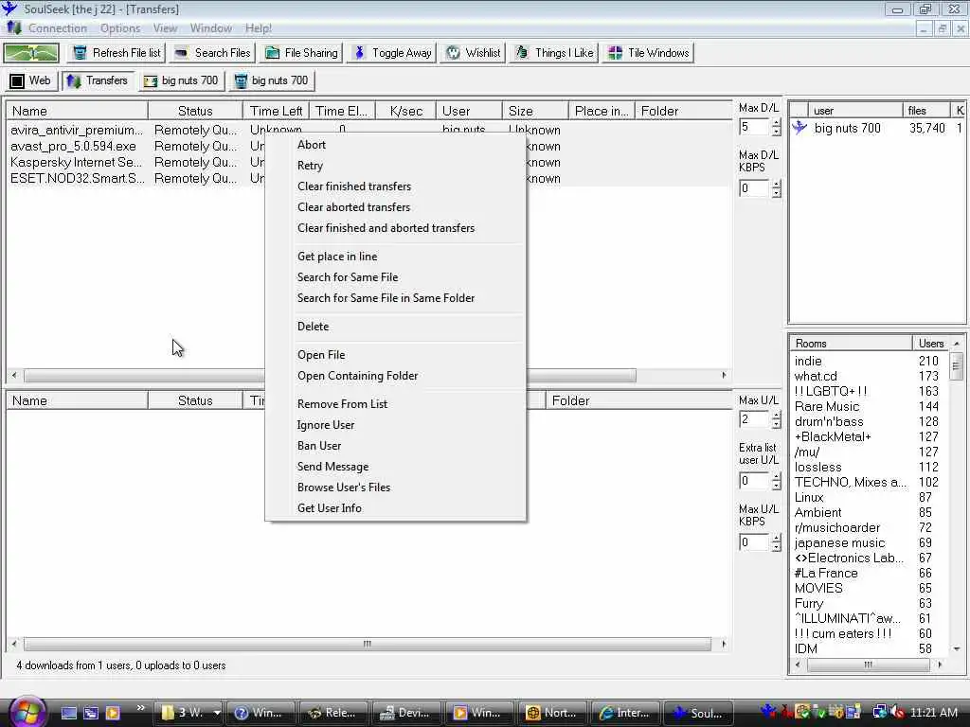Click the green SoulSeek logo banner
Viewport: 970px width, 727px height.
pos(31,53)
